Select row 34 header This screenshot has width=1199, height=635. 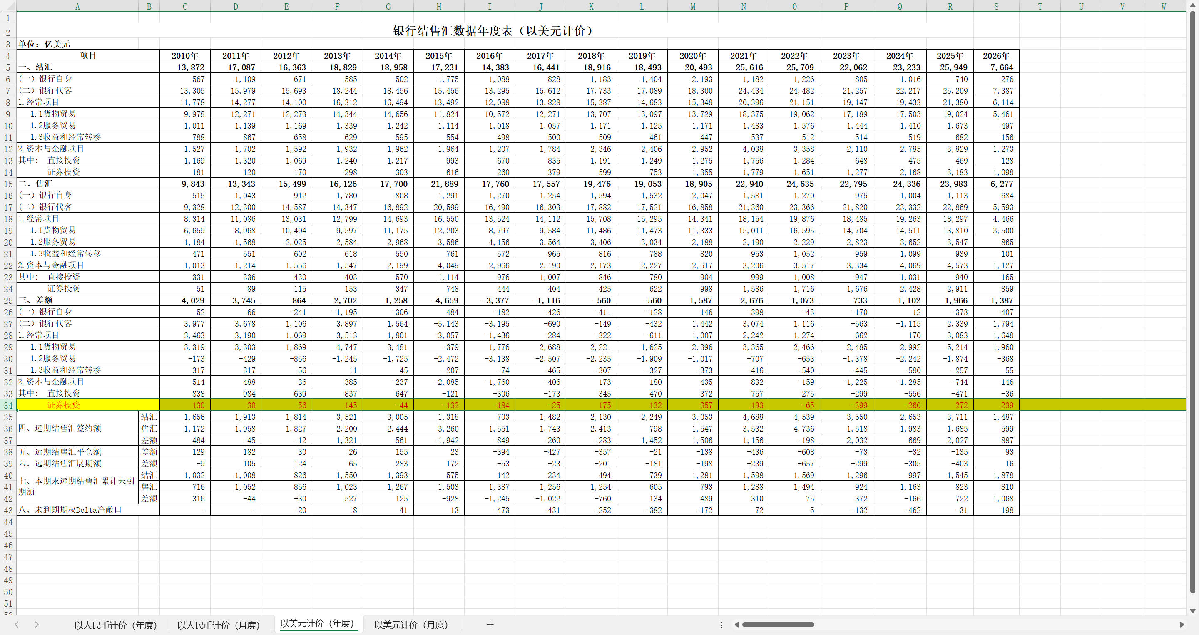coord(8,405)
